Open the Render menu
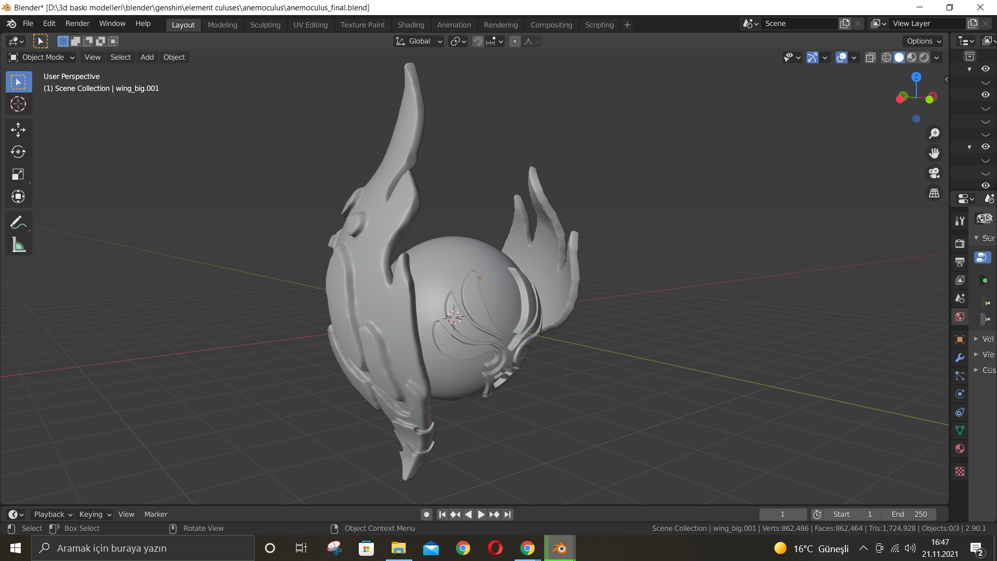This screenshot has width=997, height=561. click(x=77, y=23)
